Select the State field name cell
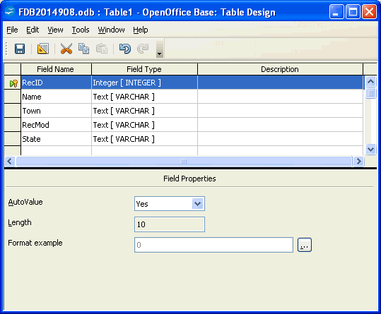 tap(56, 139)
